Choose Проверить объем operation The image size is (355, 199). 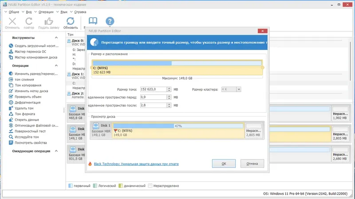pyautogui.click(x=25, y=97)
